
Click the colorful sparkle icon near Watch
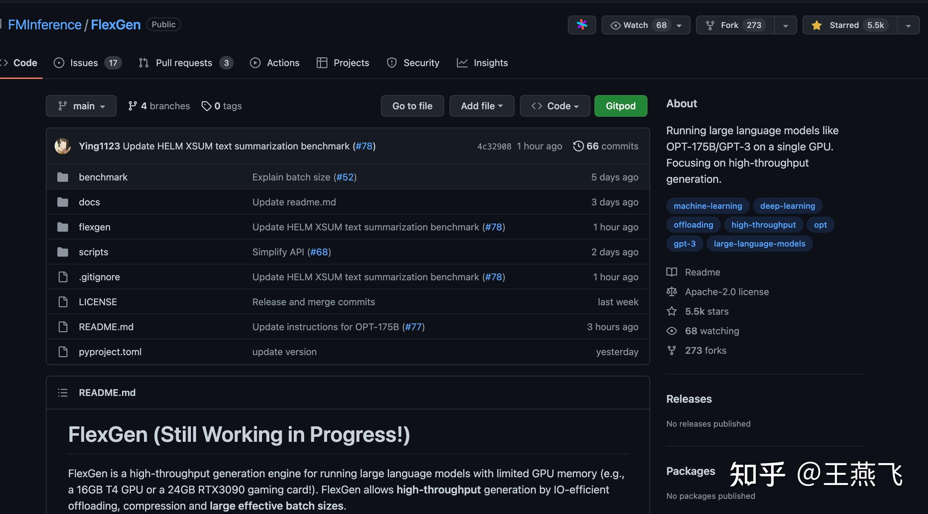pos(582,25)
